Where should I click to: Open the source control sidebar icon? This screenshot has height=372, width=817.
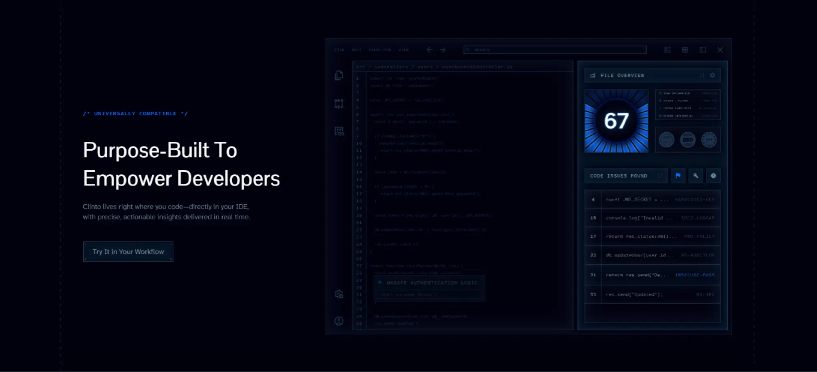click(x=339, y=104)
